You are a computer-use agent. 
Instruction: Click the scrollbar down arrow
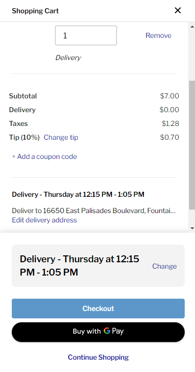[x=192, y=228]
